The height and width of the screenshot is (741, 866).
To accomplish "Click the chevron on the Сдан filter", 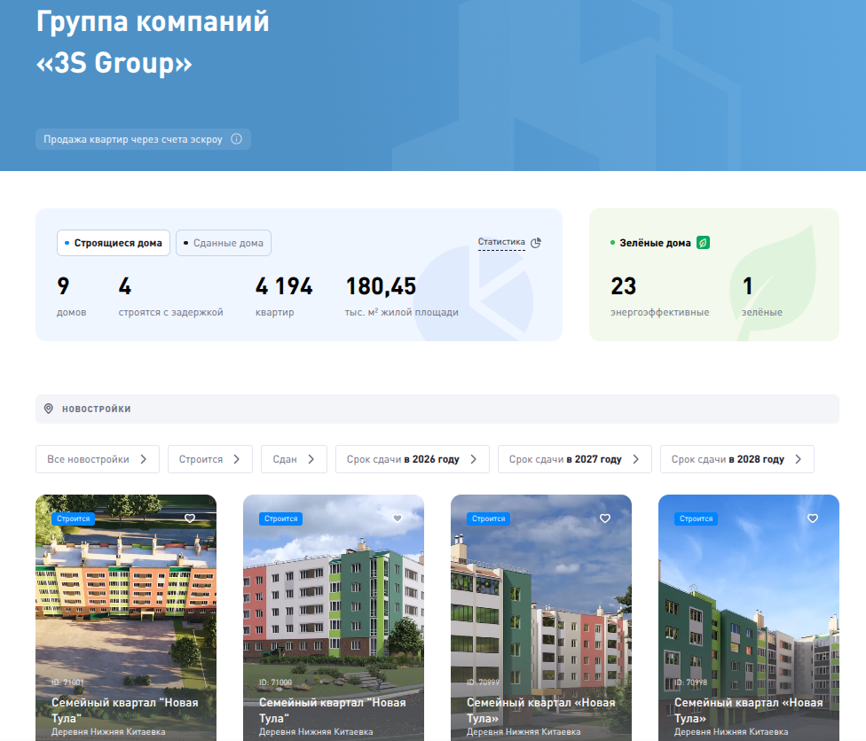I will pos(311,459).
